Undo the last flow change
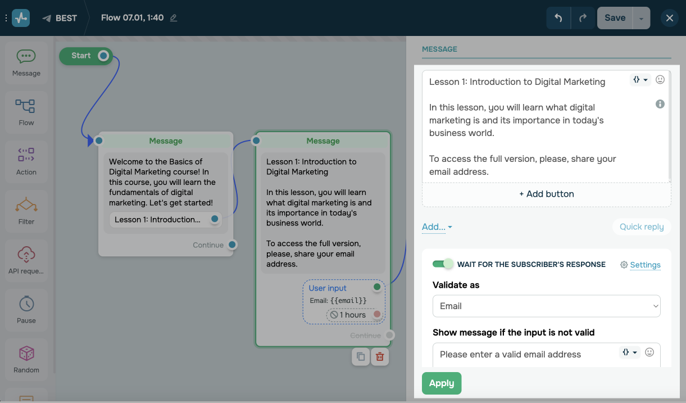 coord(558,17)
